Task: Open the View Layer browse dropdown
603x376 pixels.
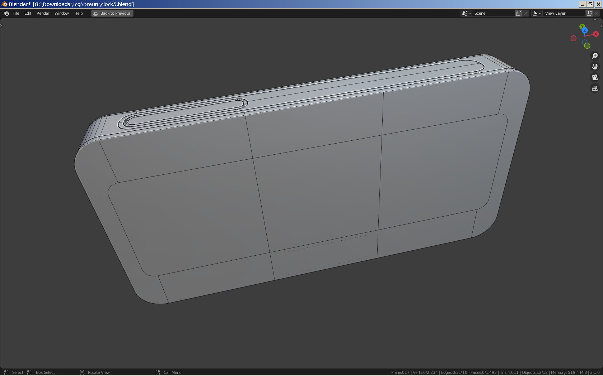Action: click(x=537, y=13)
